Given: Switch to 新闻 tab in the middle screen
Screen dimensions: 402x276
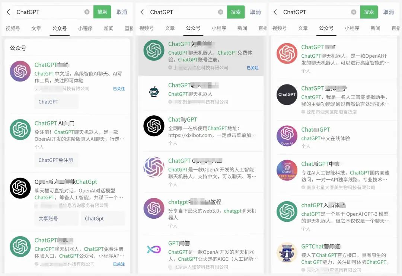Looking at the screenshot, I should tap(242, 28).
